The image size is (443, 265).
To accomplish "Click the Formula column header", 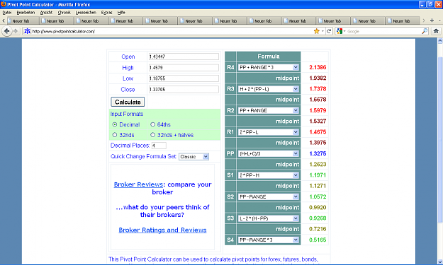I will pos(269,57).
